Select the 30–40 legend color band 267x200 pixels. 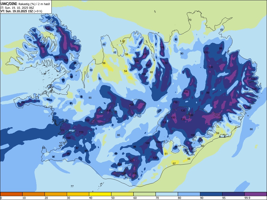78,194
